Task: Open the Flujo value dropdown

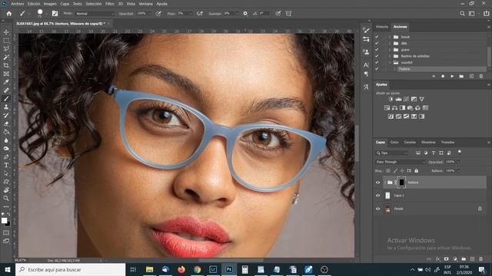Action: 191,14
